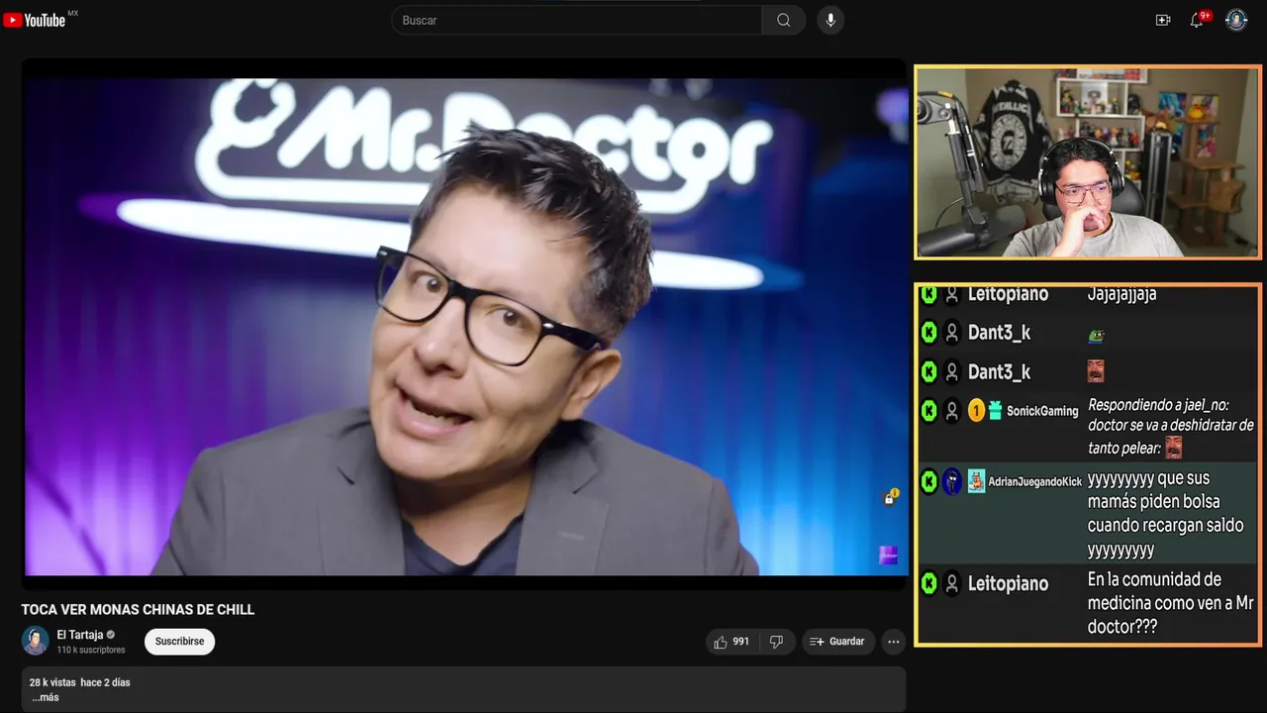Click the verified checkmark beside El Tartaja
Viewport: 1267px width, 713px height.
click(x=111, y=635)
